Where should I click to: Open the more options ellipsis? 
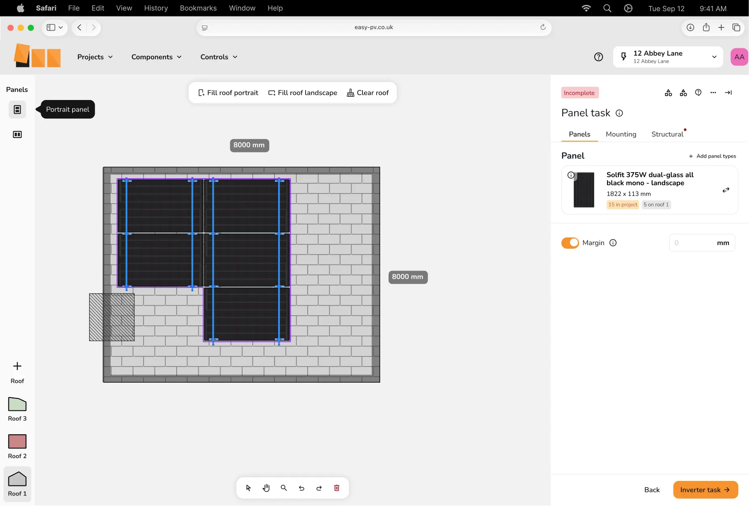pos(713,92)
